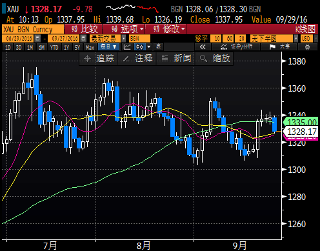Viewport: 320px width, 251px height.
Task: Set range to 5Y
Action: 77,47
